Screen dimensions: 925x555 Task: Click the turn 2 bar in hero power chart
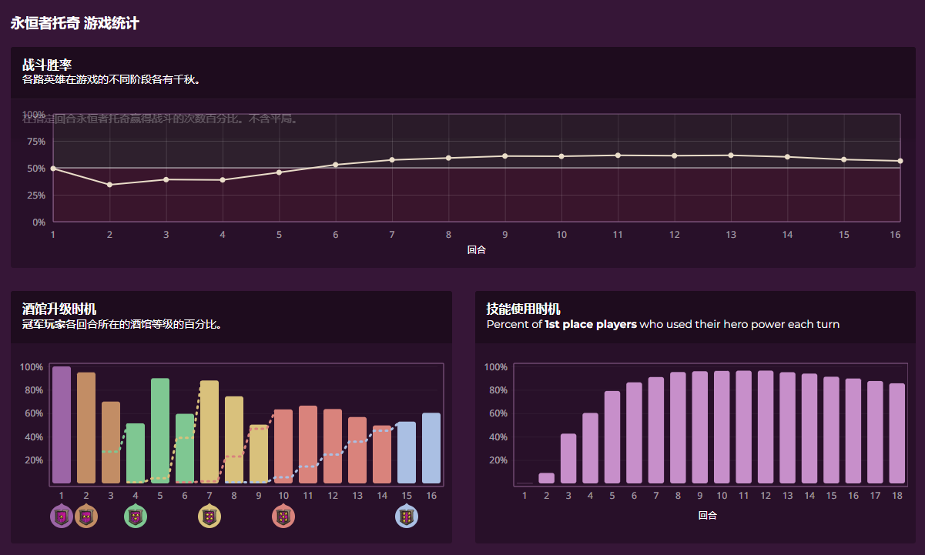546,478
